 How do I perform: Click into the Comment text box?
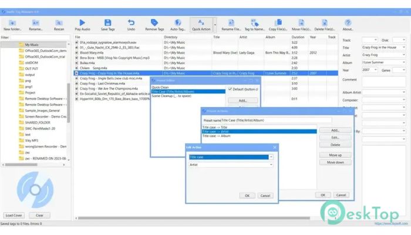point(384,82)
